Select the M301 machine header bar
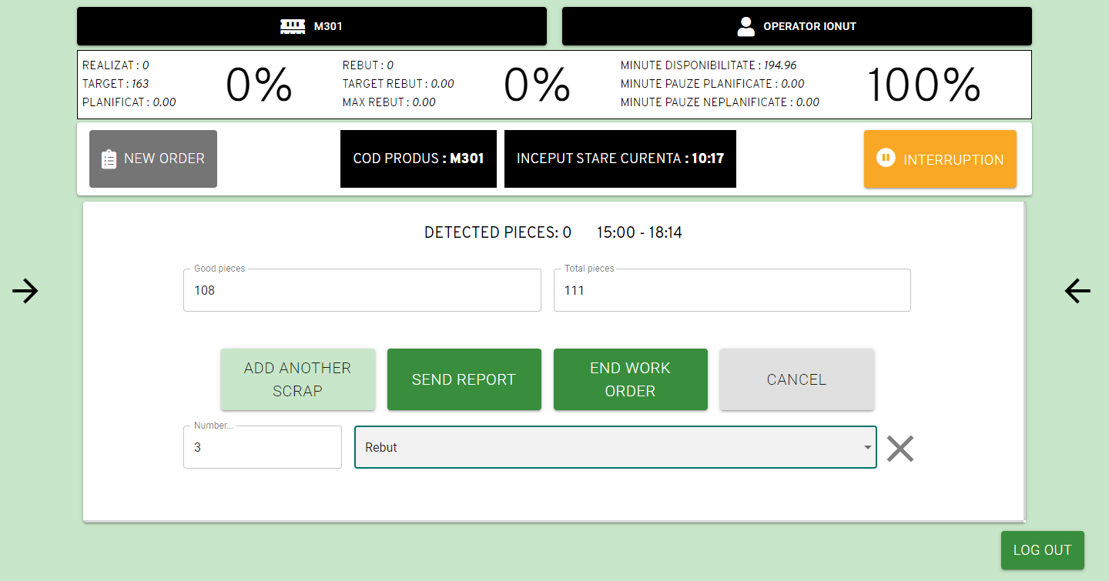The image size is (1109, 581). coord(312,26)
